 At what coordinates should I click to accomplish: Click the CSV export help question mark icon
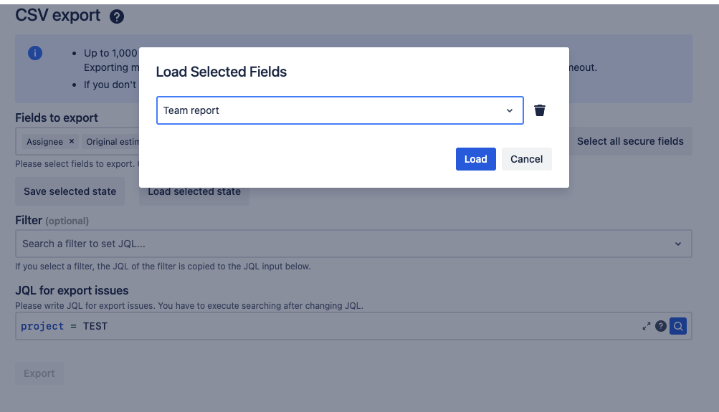117,16
